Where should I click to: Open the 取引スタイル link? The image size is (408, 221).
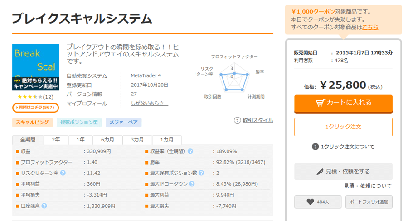pos(257,120)
